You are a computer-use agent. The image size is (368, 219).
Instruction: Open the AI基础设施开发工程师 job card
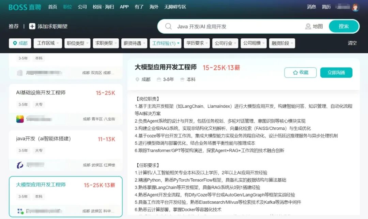pos(66,105)
